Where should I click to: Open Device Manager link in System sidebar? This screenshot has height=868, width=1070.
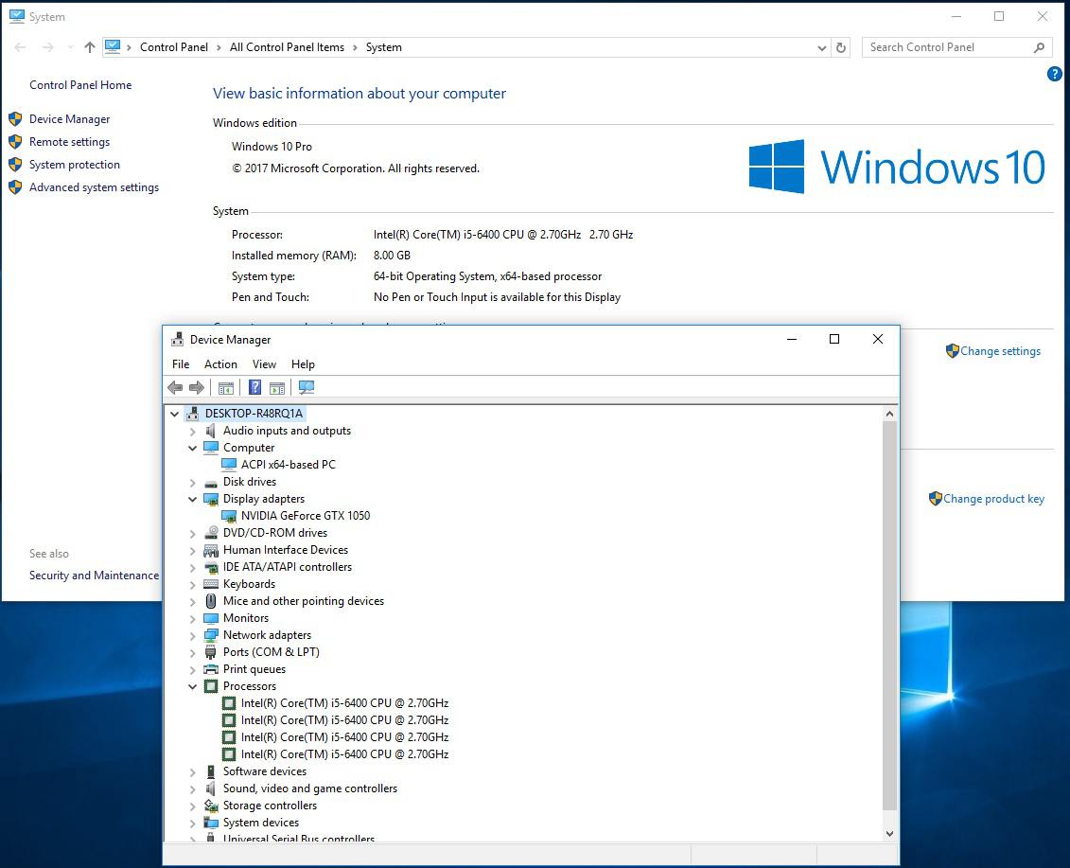70,119
